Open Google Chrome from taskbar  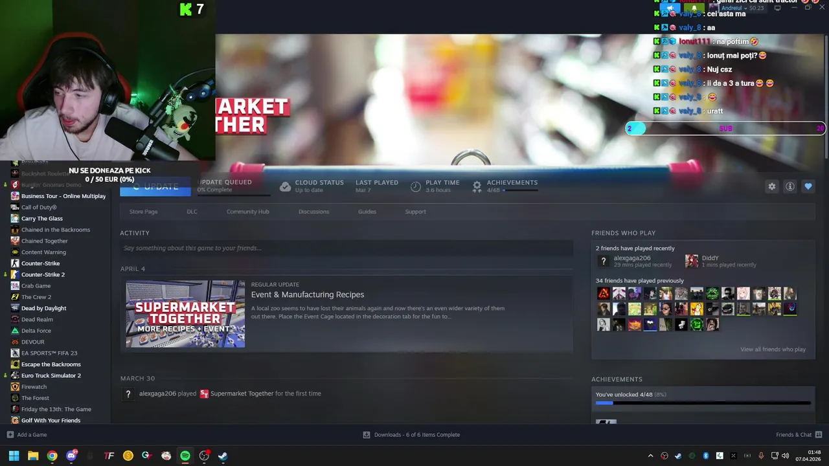coord(52,456)
